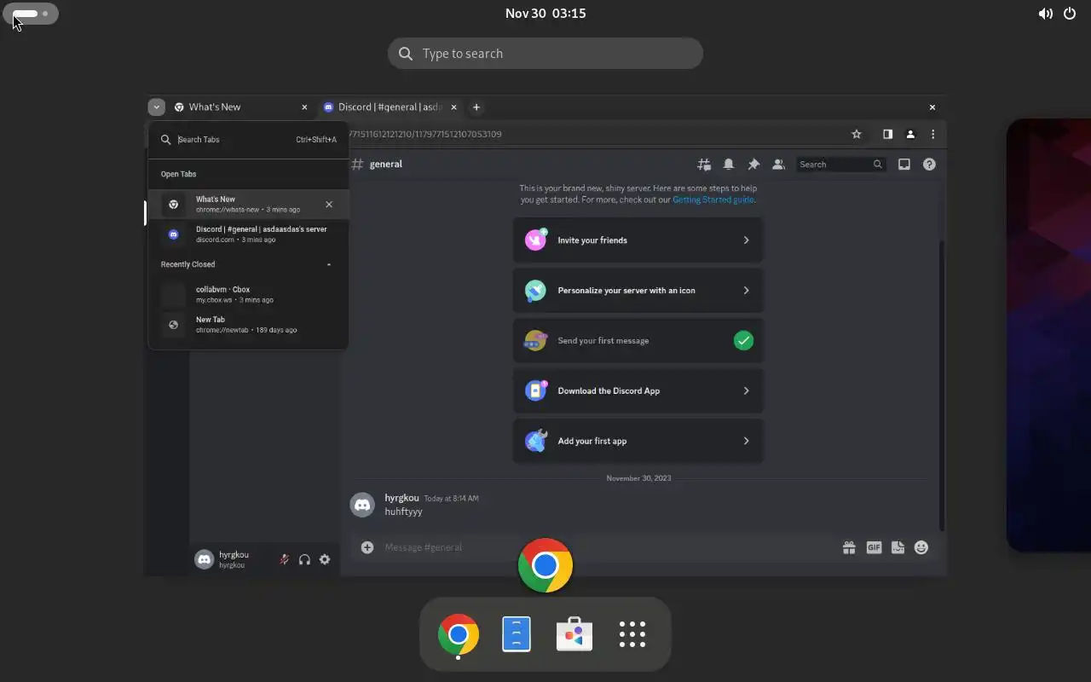Toggle deafen headphones icon

(x=304, y=560)
